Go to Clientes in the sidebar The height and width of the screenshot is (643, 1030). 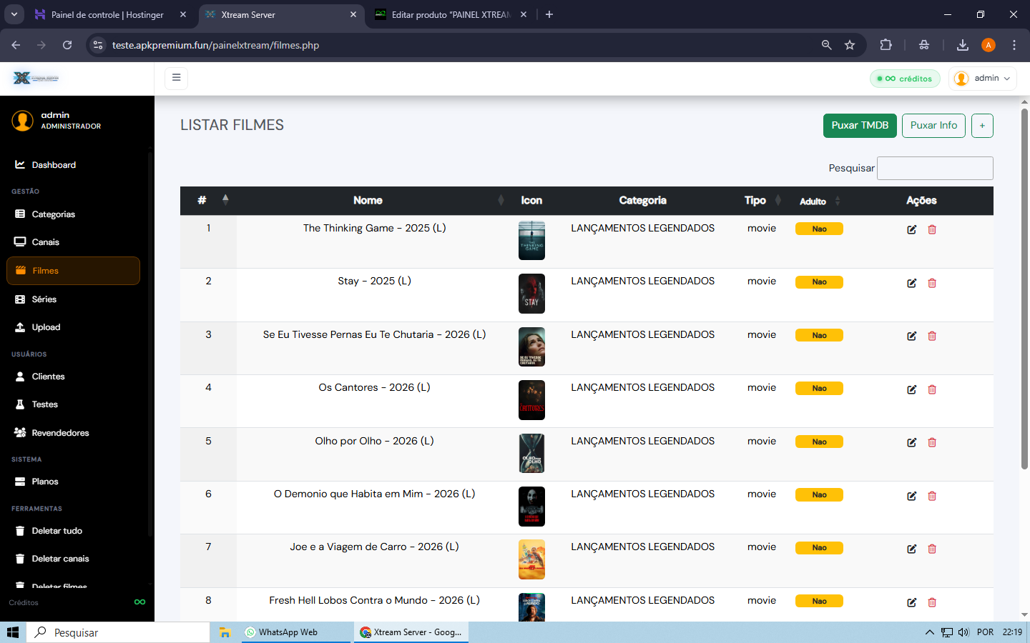tap(48, 377)
